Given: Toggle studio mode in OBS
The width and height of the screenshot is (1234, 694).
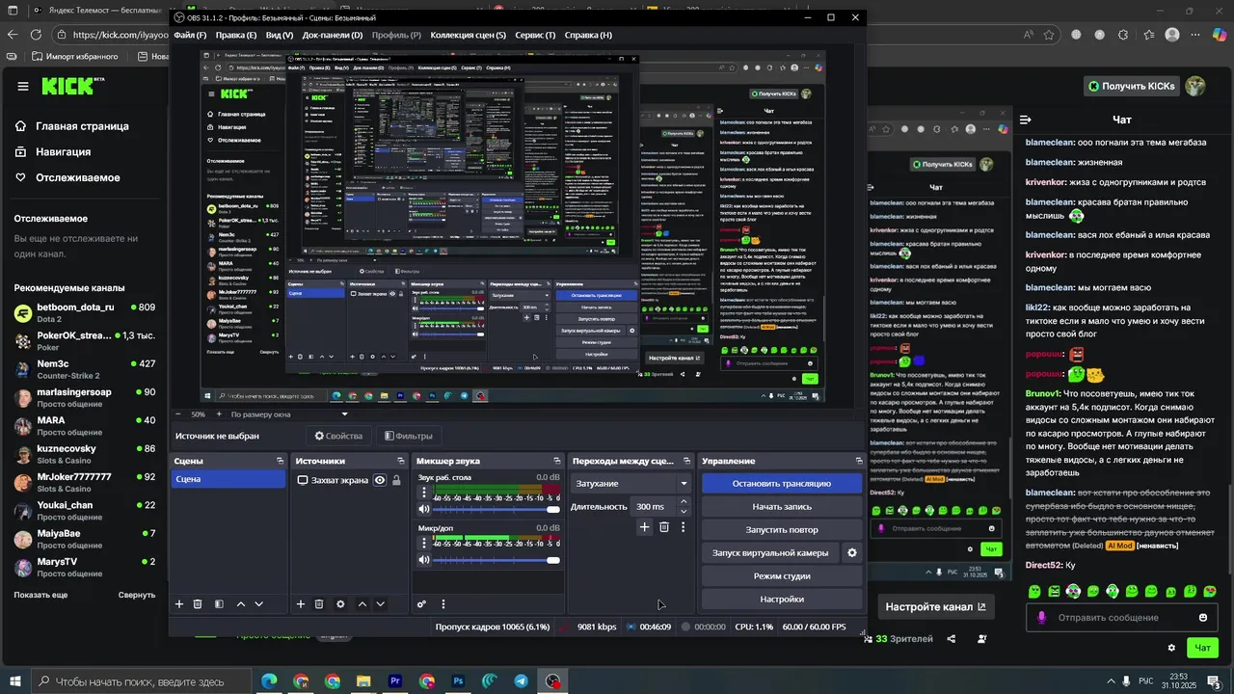Looking at the screenshot, I should [781, 576].
